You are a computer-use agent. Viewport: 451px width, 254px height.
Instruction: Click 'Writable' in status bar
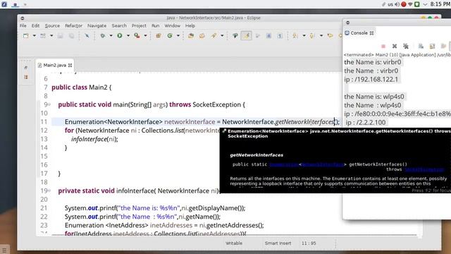pos(234,243)
